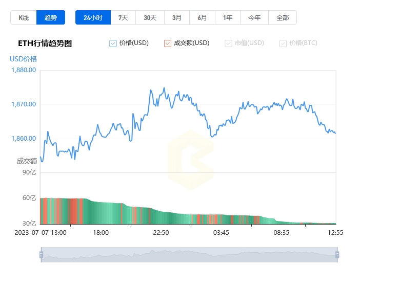
Task: Click the 12:55 time axis label
Action: pyautogui.click(x=335, y=233)
